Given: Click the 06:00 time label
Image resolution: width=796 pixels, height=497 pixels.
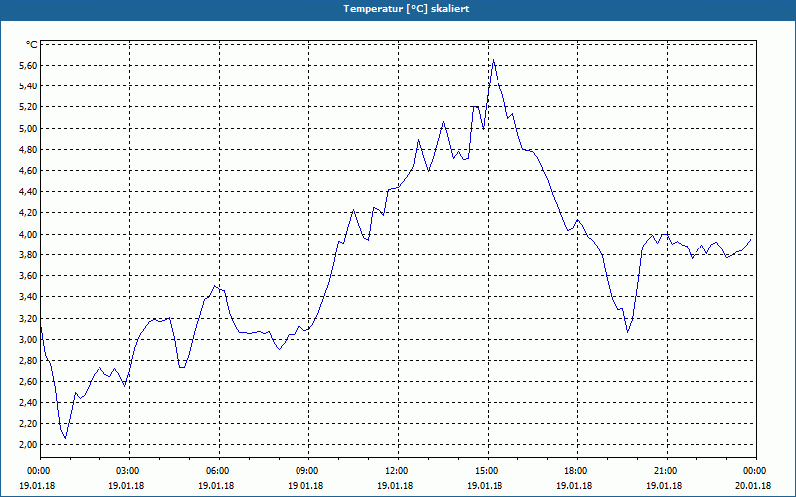Looking at the screenshot, I should pos(219,471).
